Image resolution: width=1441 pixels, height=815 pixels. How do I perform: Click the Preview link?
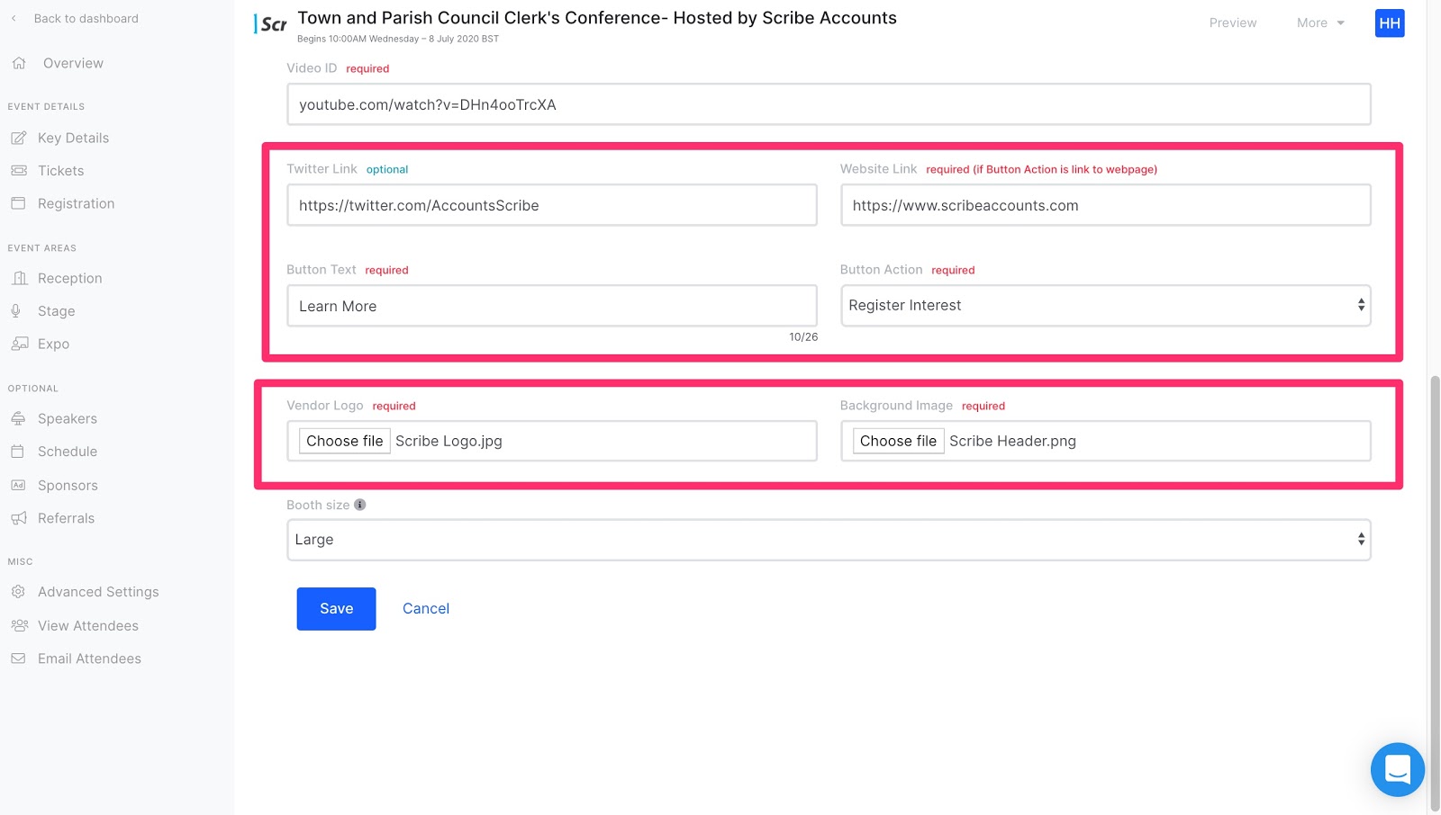(x=1232, y=22)
